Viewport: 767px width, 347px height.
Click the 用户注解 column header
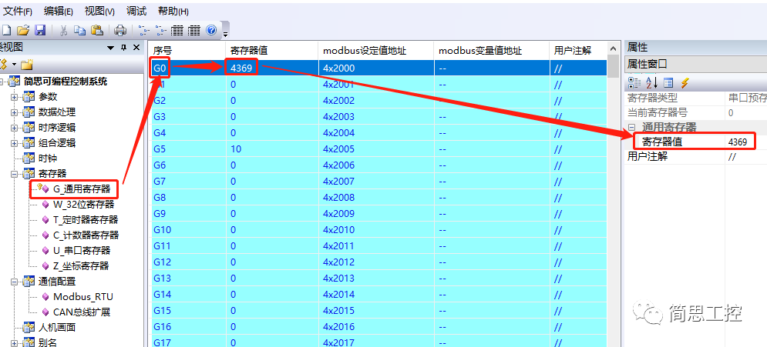pos(578,50)
